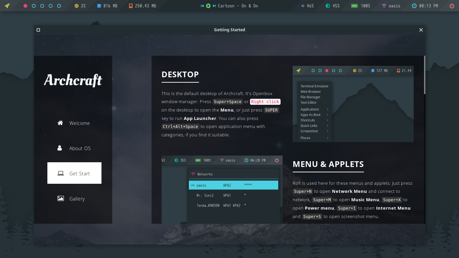
Task: Click the bold Network Menu text
Action: point(349,191)
